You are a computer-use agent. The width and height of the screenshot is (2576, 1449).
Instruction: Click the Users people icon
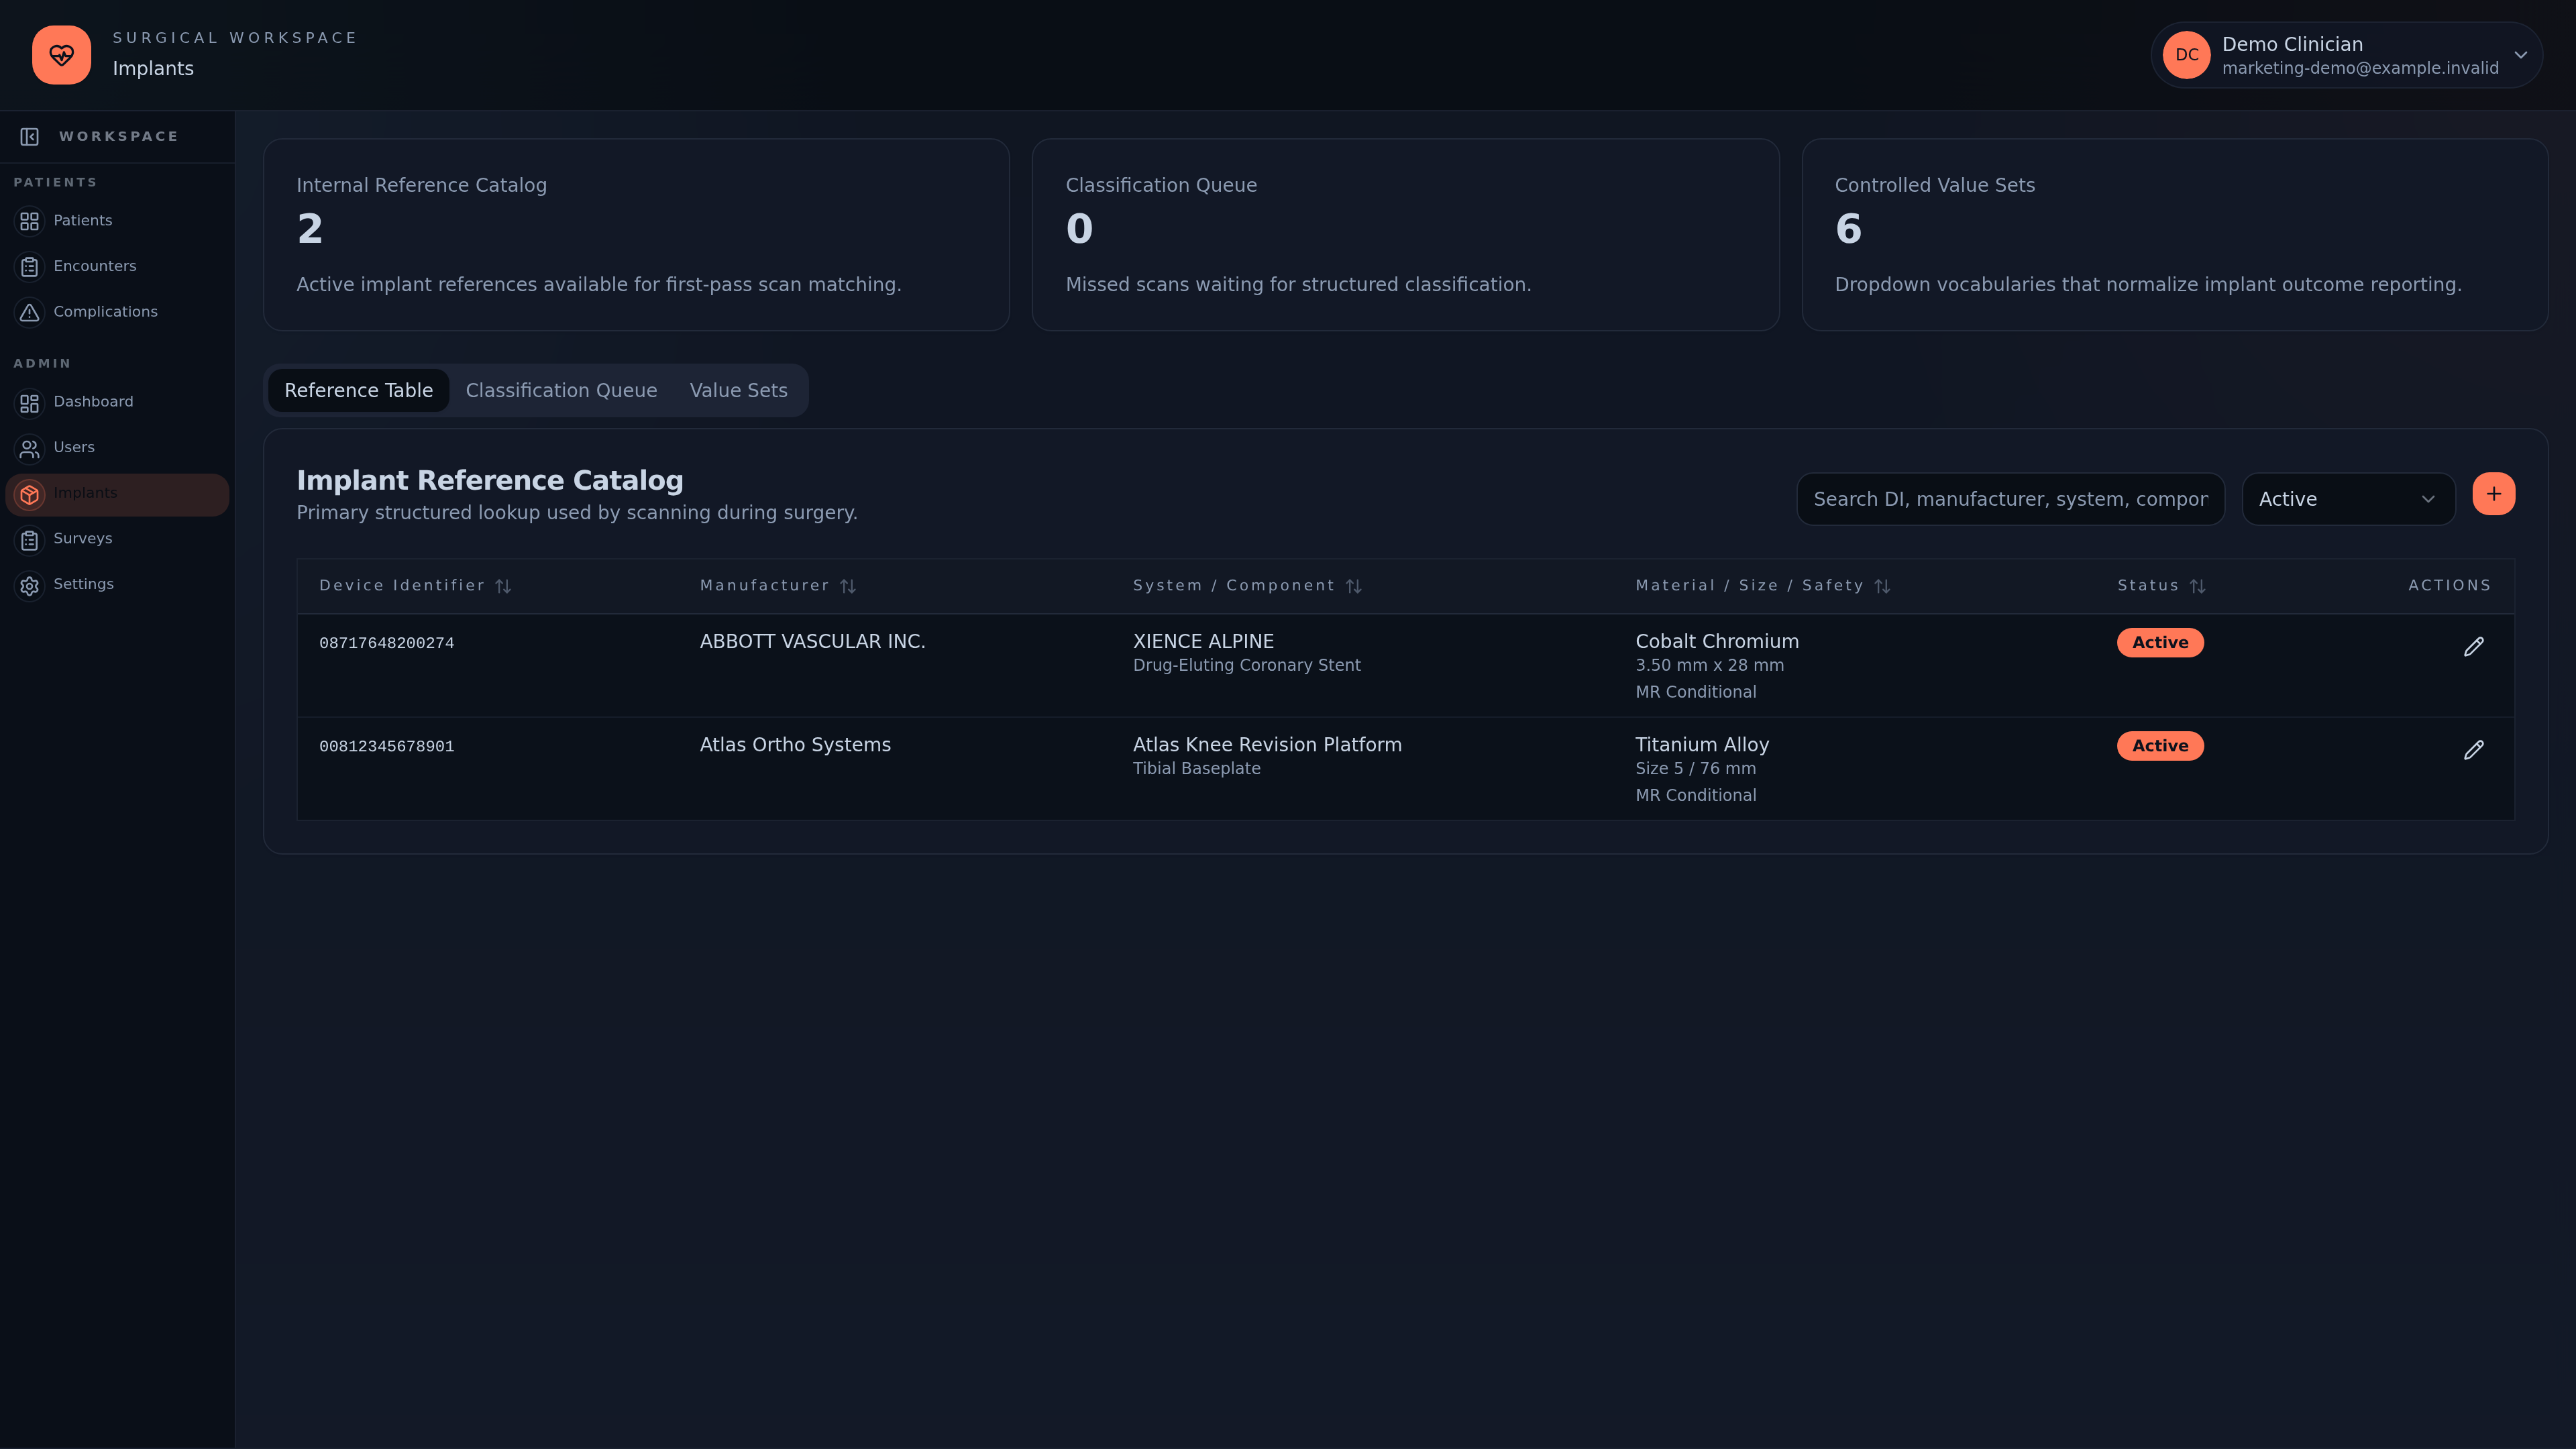(x=30, y=449)
